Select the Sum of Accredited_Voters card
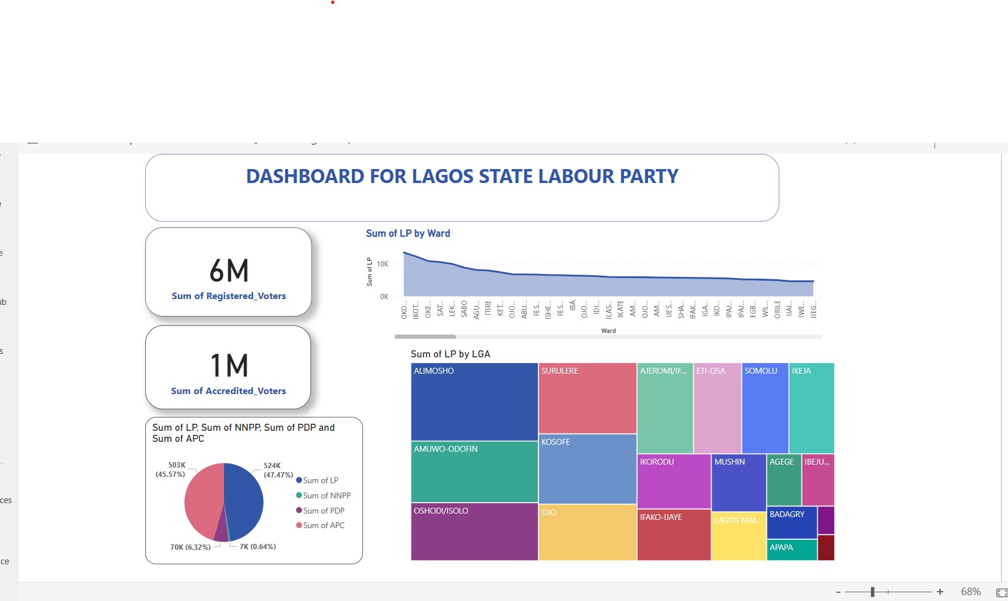 point(228,367)
